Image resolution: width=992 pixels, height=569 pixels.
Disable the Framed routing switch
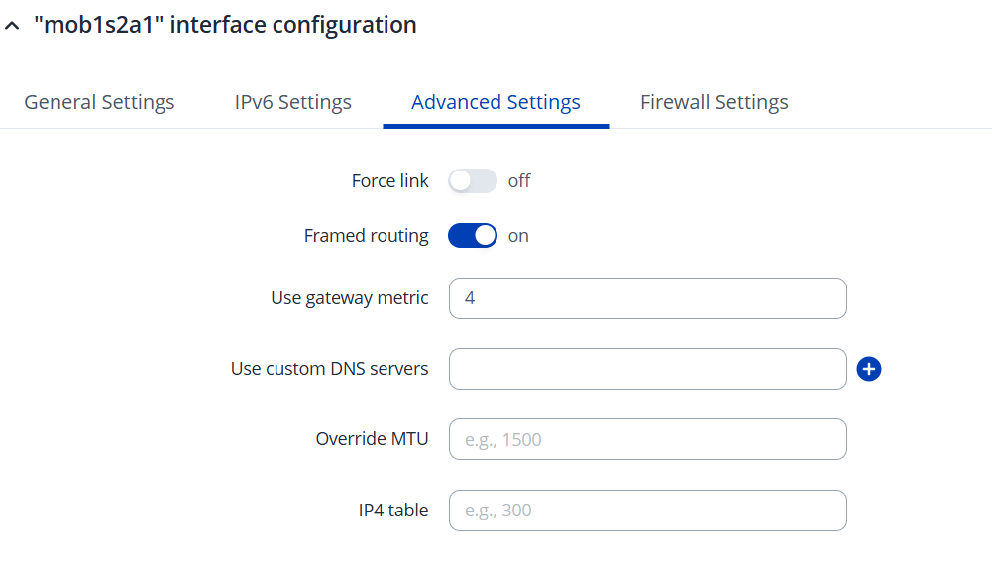coord(473,236)
